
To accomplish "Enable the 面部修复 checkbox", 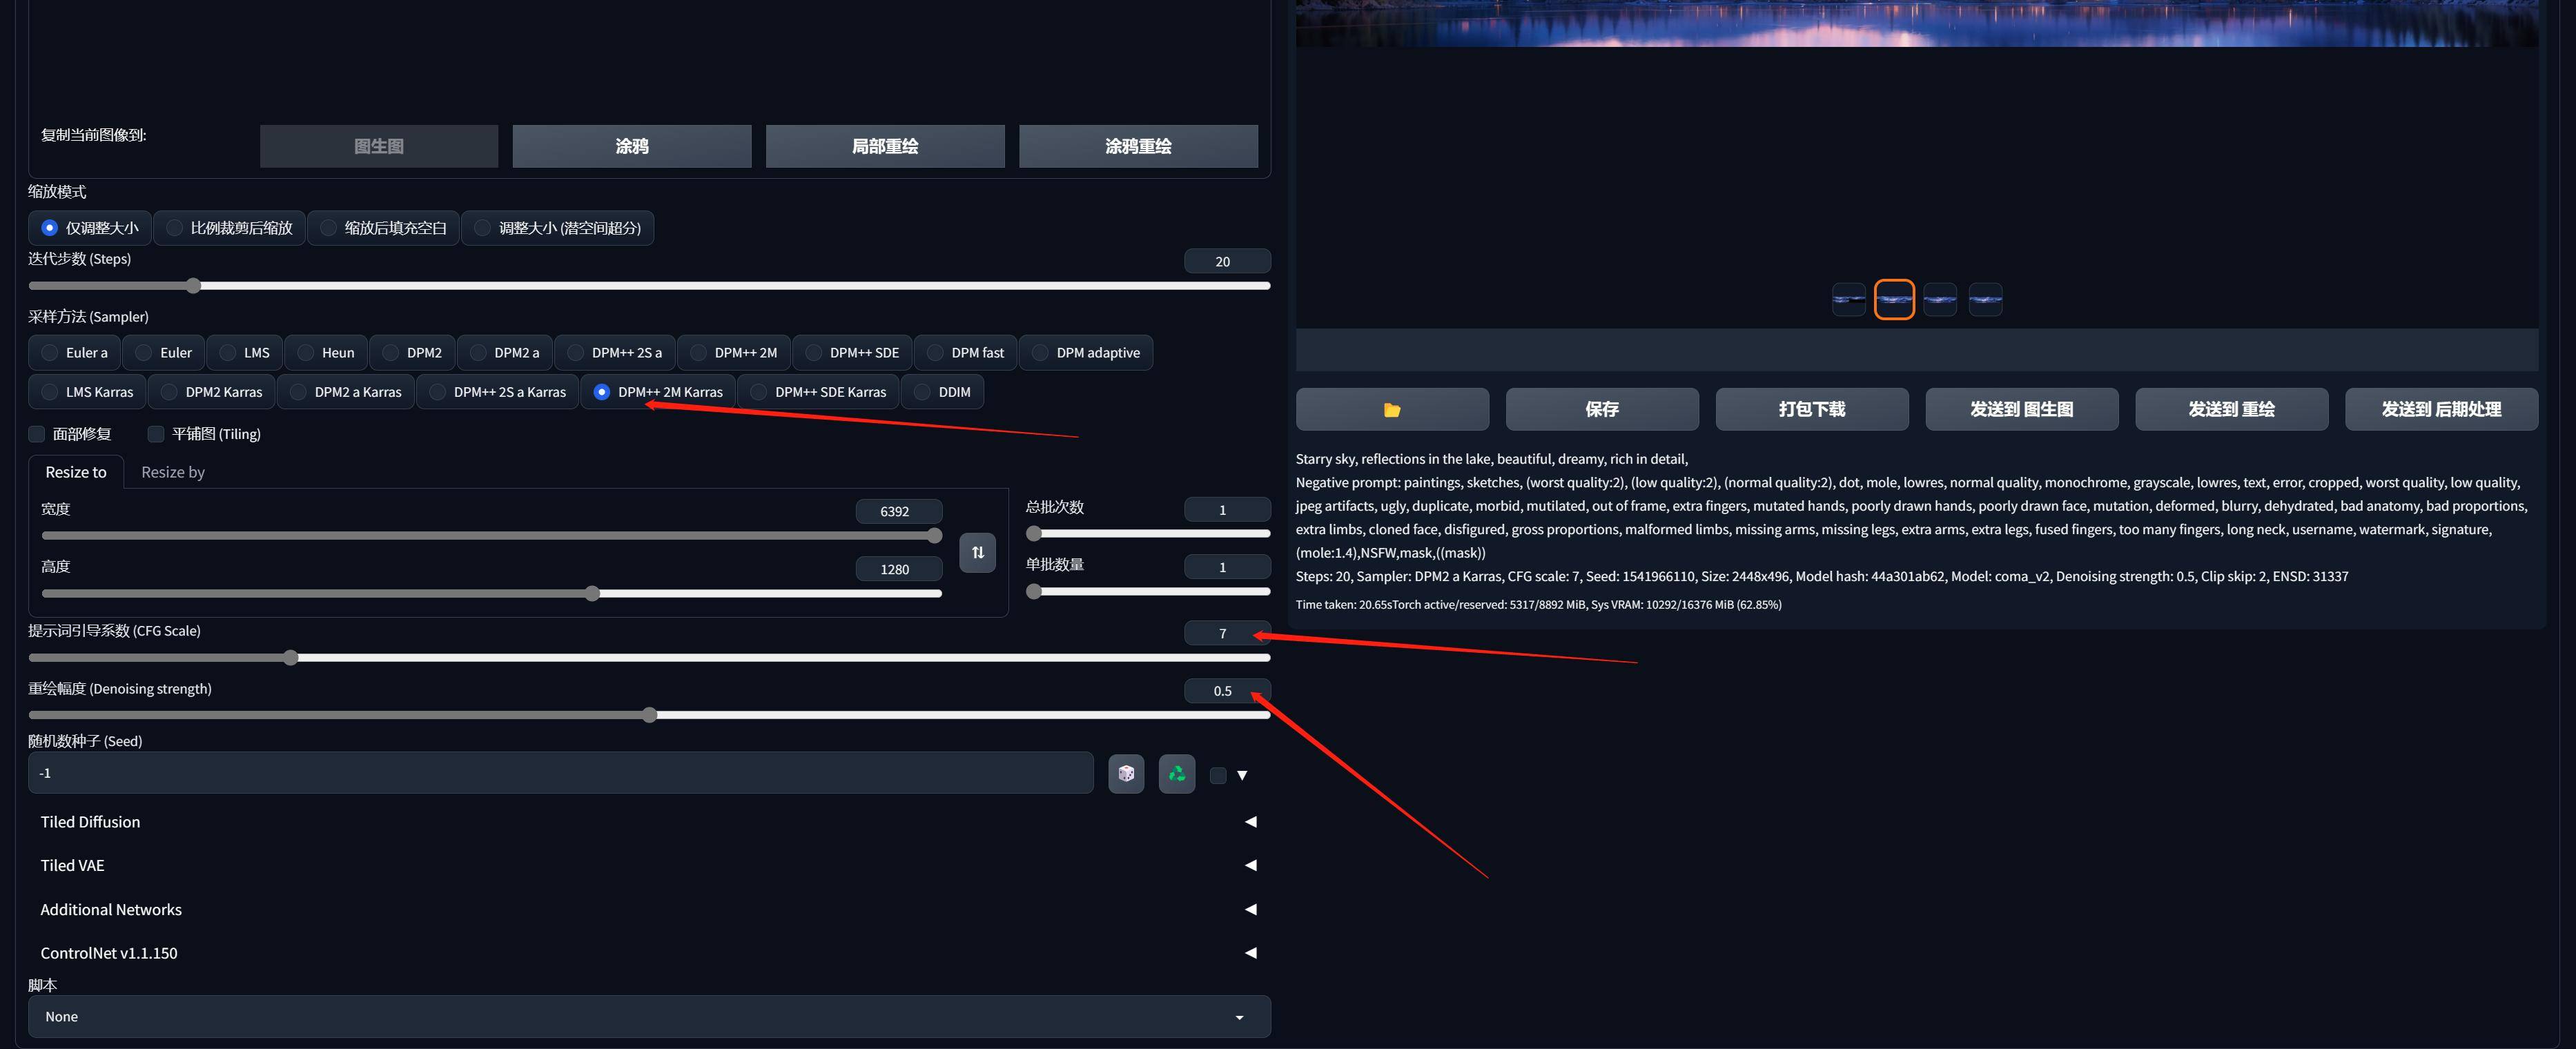I will (37, 434).
